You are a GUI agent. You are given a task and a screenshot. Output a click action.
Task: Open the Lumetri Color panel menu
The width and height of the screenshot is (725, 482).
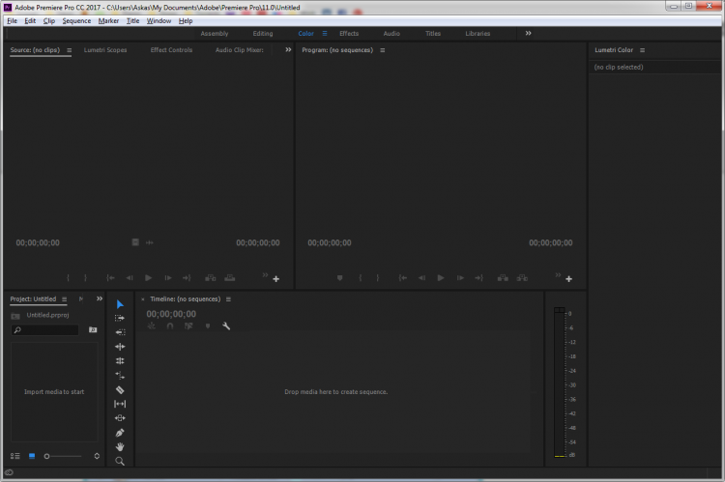pos(643,50)
